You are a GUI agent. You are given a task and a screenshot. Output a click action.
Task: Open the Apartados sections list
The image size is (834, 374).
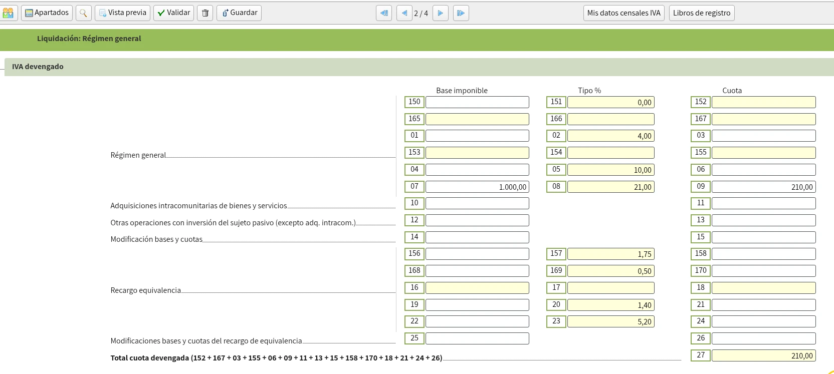[47, 13]
